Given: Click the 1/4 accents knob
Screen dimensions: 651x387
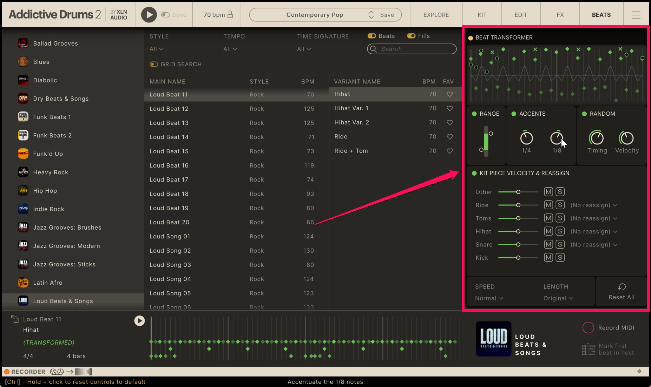Looking at the screenshot, I should pos(526,138).
